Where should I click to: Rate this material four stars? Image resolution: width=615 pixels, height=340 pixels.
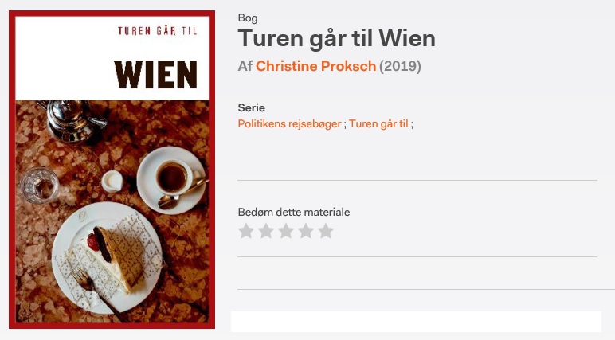306,231
